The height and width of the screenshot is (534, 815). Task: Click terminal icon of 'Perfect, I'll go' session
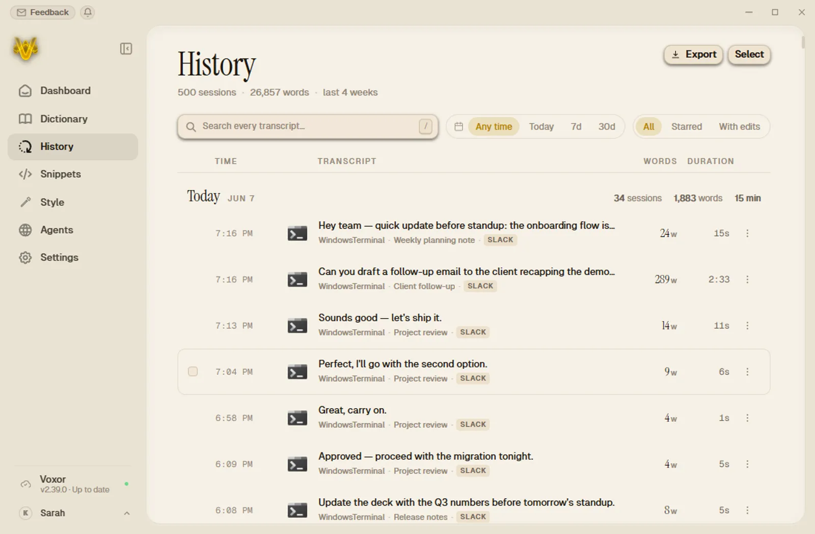pyautogui.click(x=297, y=372)
